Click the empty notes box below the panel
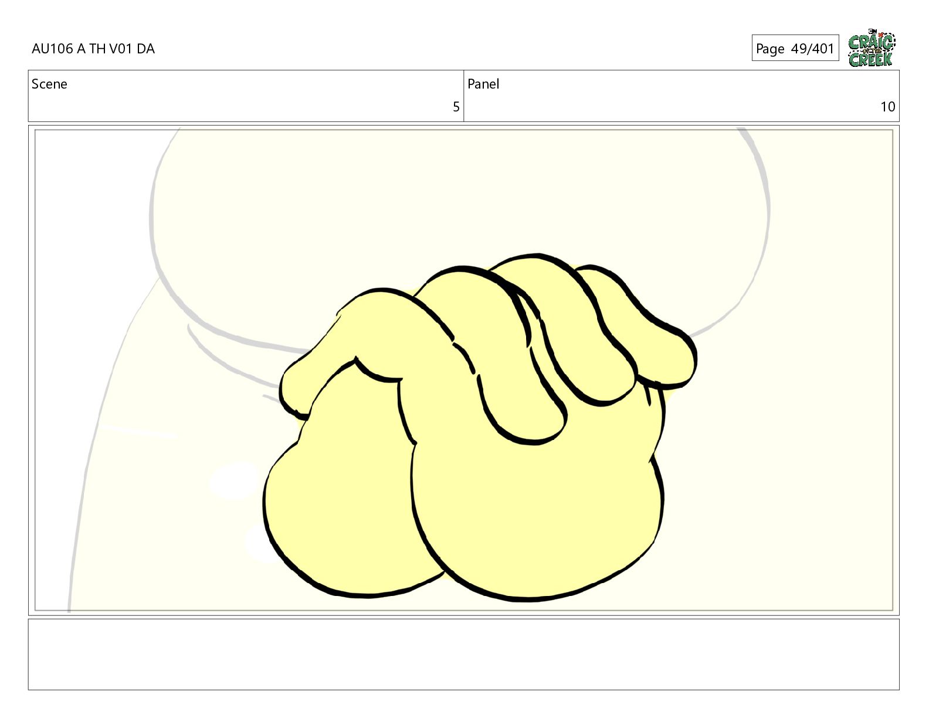Image resolution: width=929 pixels, height=718 pixels. (463, 654)
